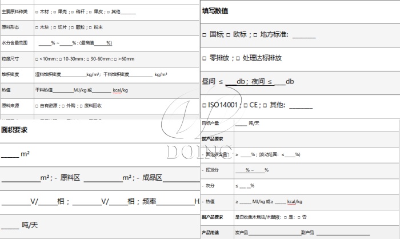
Task: Check the 国标 standard box
Action: (205, 35)
